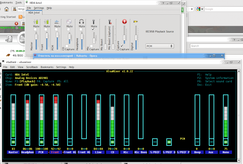Open browser Bookmarks menu
This screenshot has width=243, height=164.
click(6, 2)
